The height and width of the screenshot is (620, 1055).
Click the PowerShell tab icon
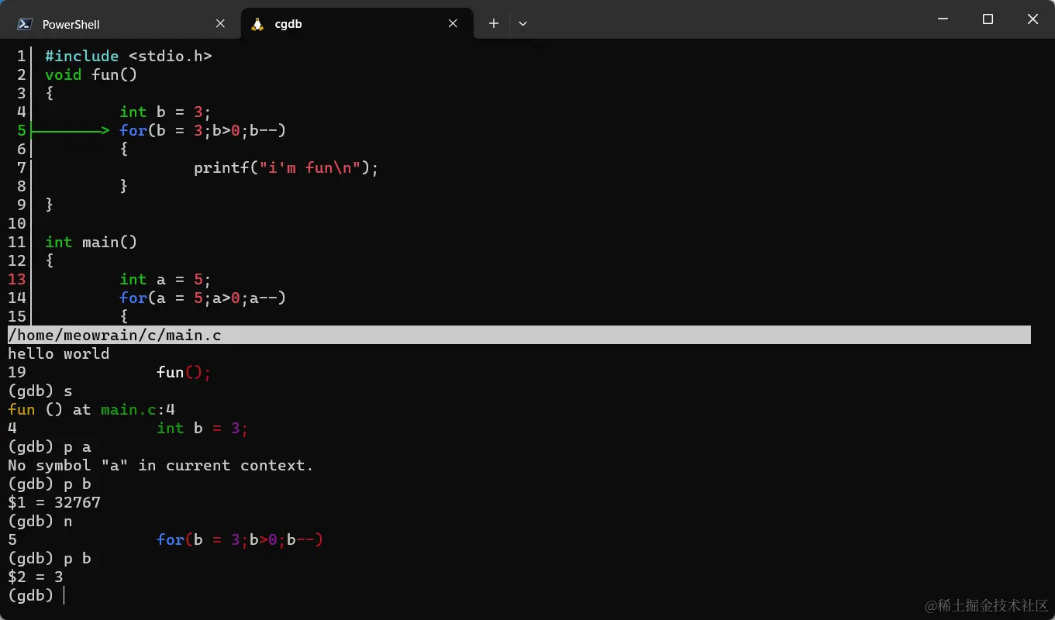pos(25,24)
